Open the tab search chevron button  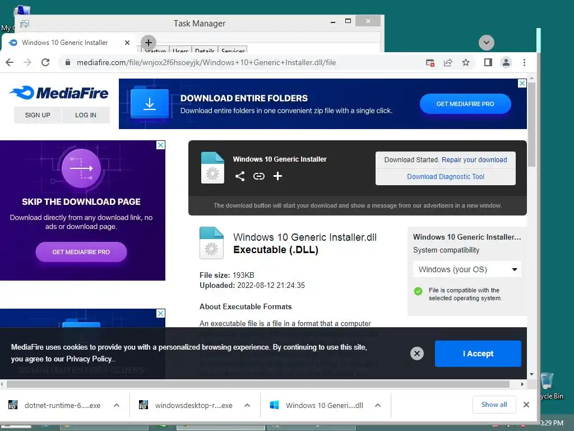[487, 43]
